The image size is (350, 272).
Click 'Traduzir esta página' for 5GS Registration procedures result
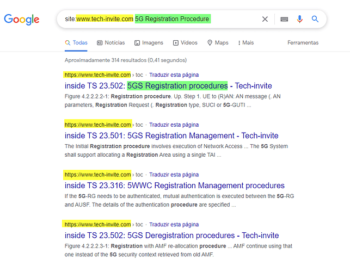tap(174, 75)
